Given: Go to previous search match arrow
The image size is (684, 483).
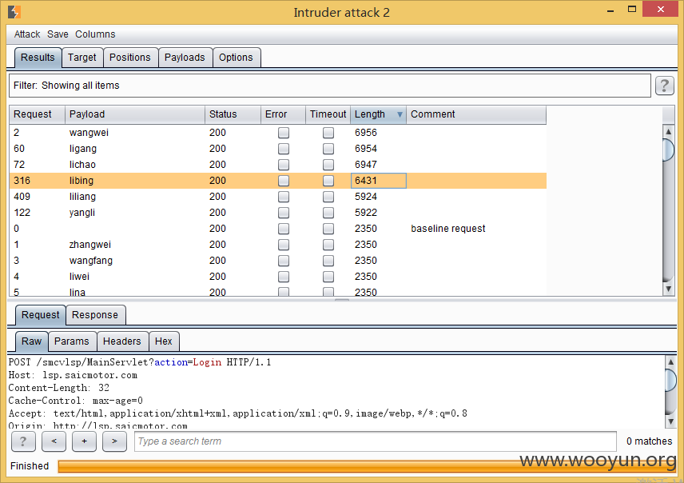Looking at the screenshot, I should pos(54,441).
